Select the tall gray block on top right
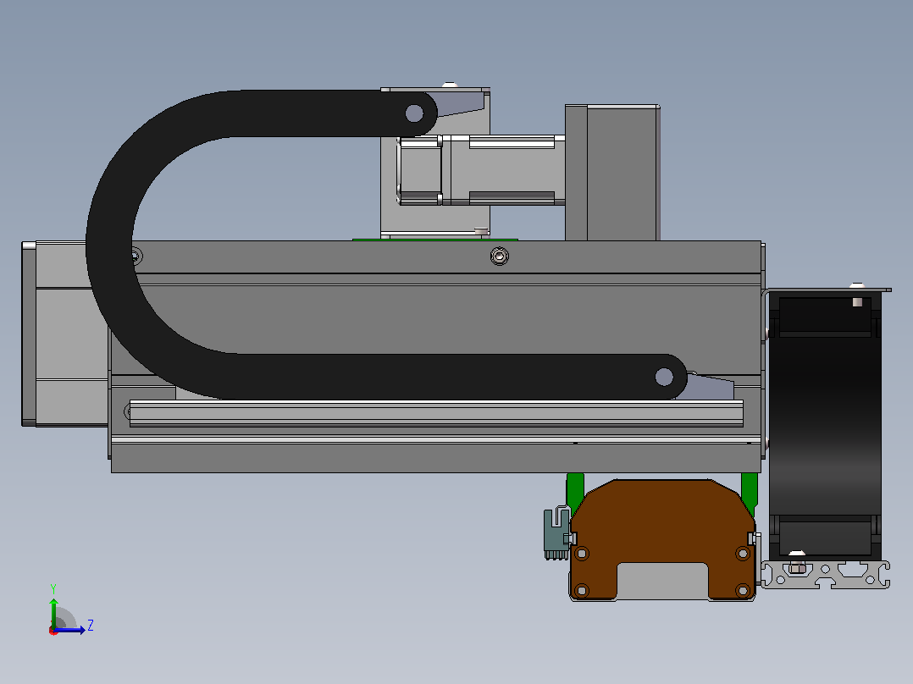913x684 pixels. [612, 173]
